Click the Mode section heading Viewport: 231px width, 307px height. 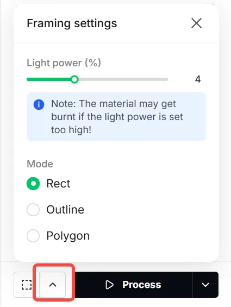40,164
